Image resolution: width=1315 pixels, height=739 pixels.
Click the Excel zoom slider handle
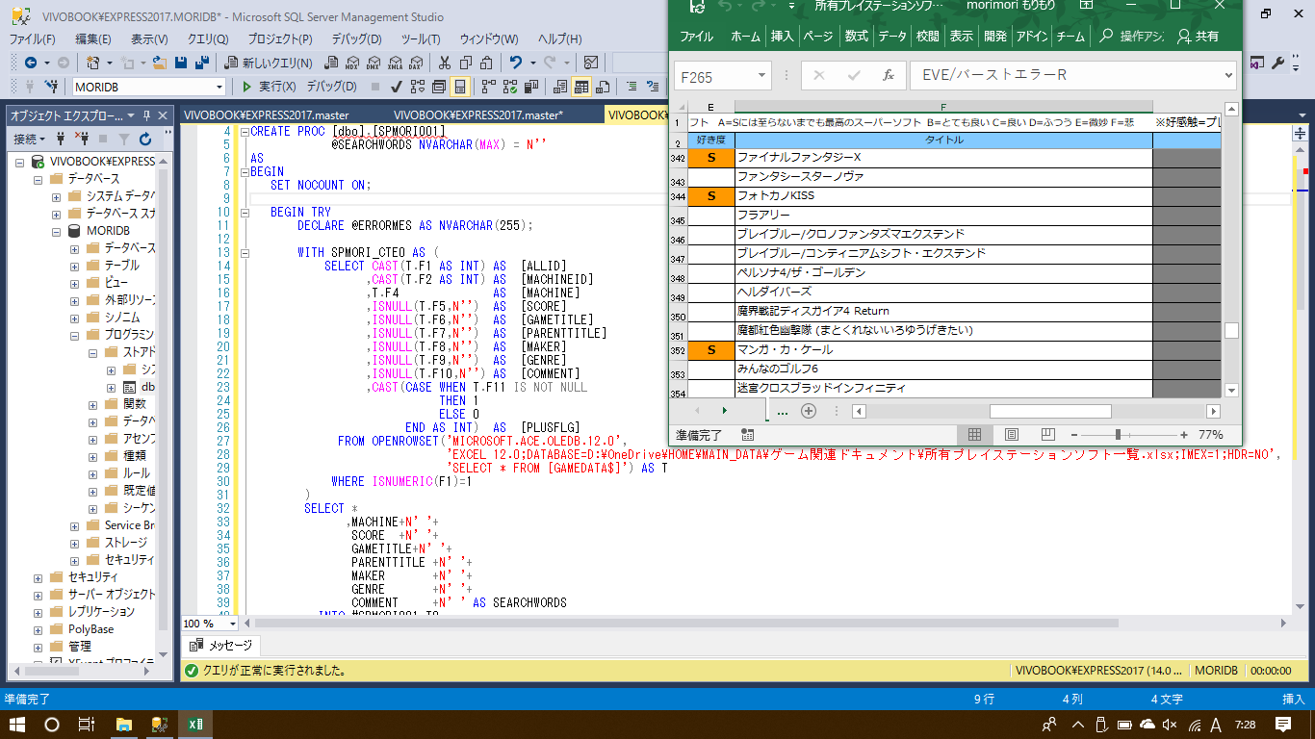(x=1117, y=435)
